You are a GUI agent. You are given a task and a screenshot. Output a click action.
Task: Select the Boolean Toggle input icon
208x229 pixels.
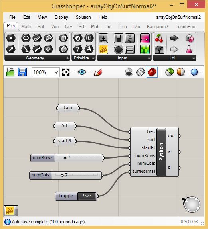(119, 38)
